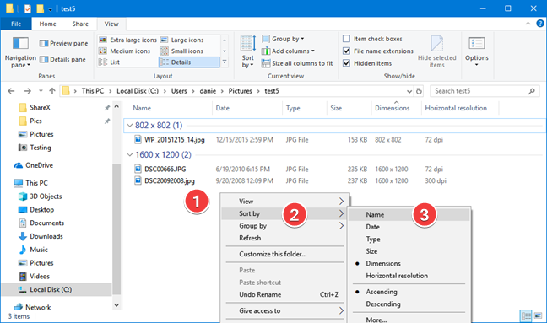Collapse the ribbon with the chevron
The height and width of the screenshot is (323, 547).
pos(528,24)
